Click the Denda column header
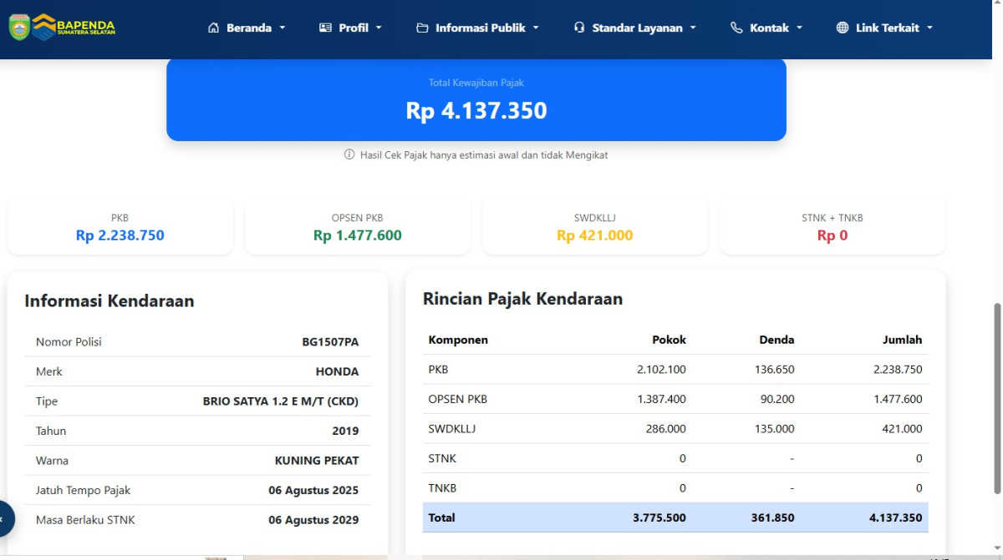 (x=776, y=340)
